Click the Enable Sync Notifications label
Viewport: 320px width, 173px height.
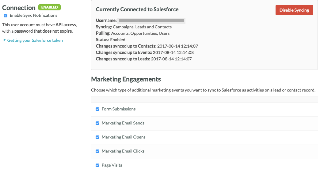click(x=33, y=16)
